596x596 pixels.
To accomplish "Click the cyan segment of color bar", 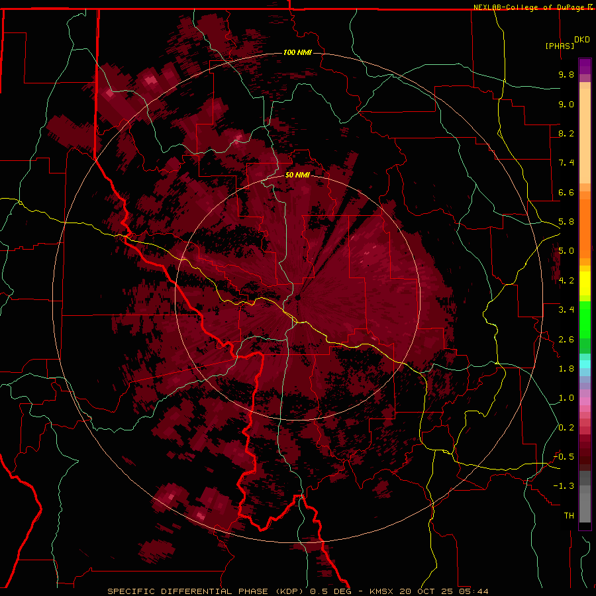I will tap(585, 364).
